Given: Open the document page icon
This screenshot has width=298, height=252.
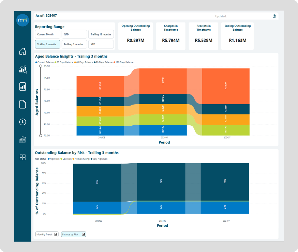Looking at the screenshot, I should point(23,104).
